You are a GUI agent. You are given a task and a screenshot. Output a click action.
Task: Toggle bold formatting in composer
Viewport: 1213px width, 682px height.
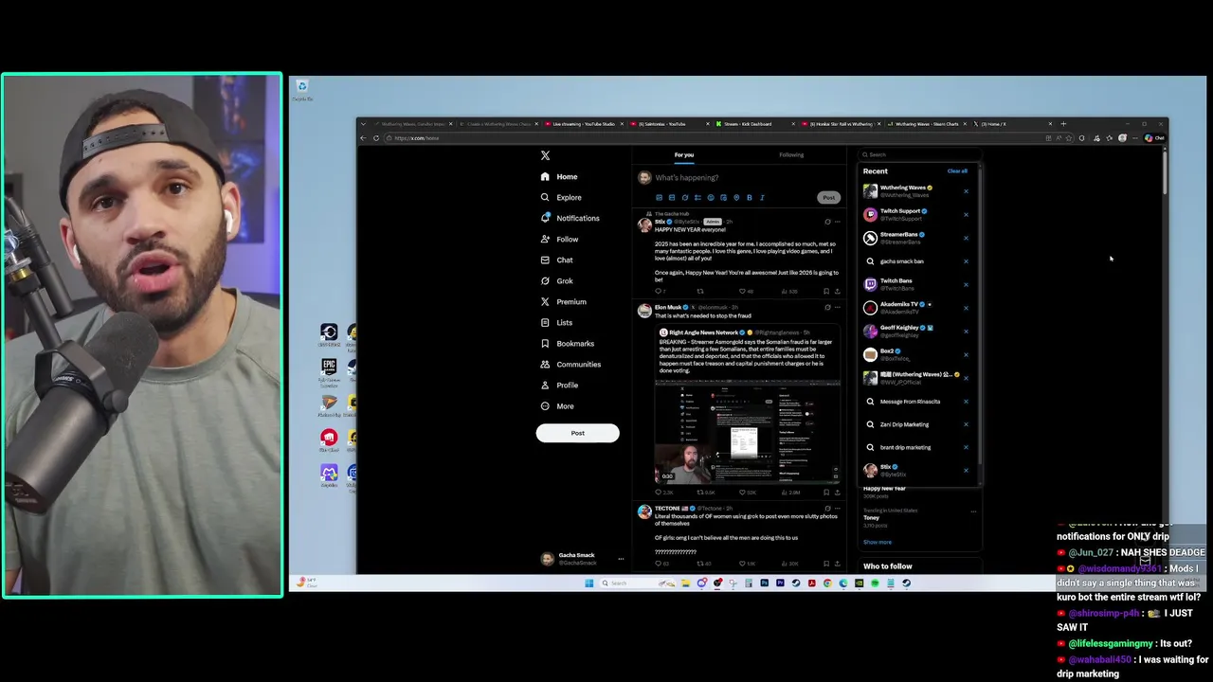tap(749, 198)
